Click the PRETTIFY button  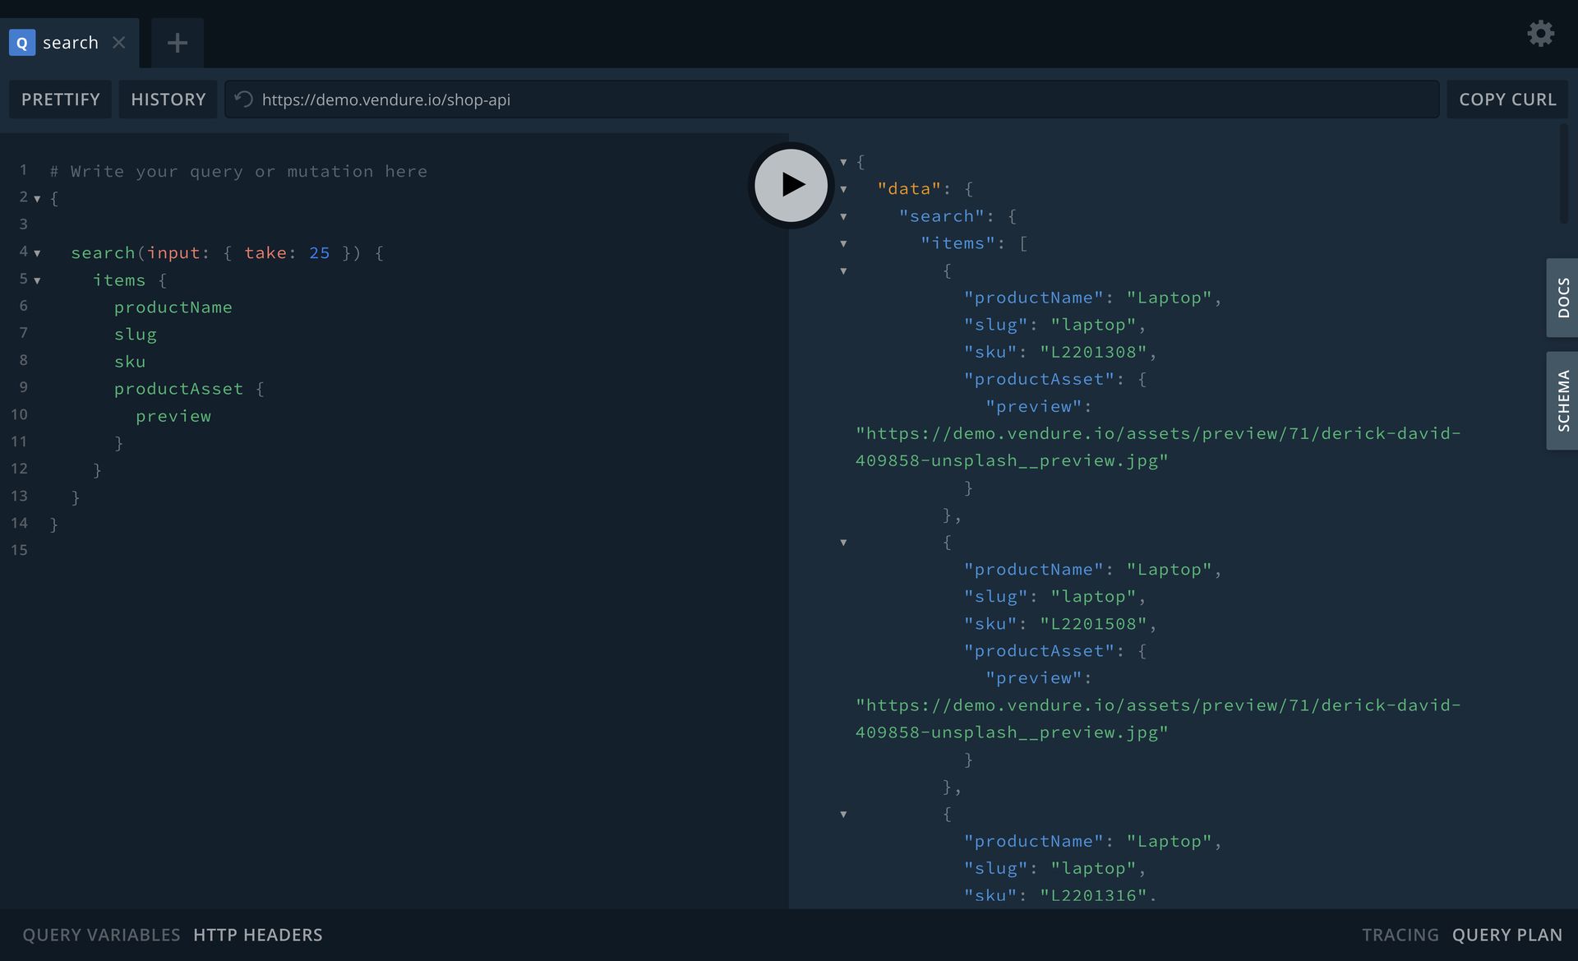[x=59, y=99]
